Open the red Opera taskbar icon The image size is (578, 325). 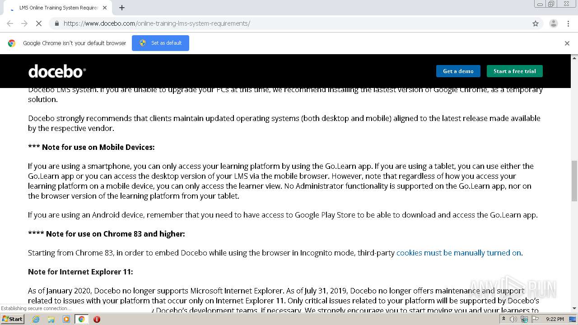click(97, 319)
